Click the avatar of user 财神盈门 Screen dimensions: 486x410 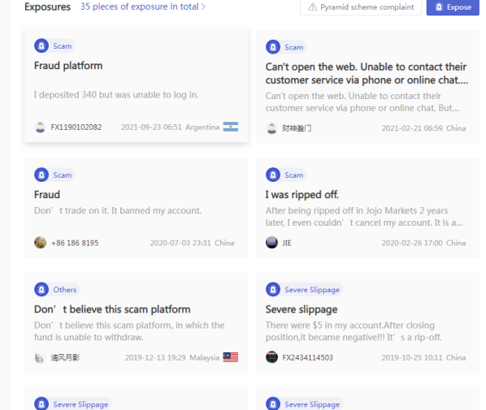coord(271,128)
